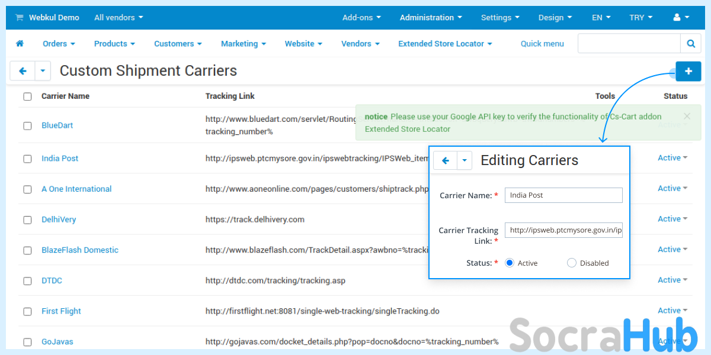Click the Status column header

[x=675, y=96]
